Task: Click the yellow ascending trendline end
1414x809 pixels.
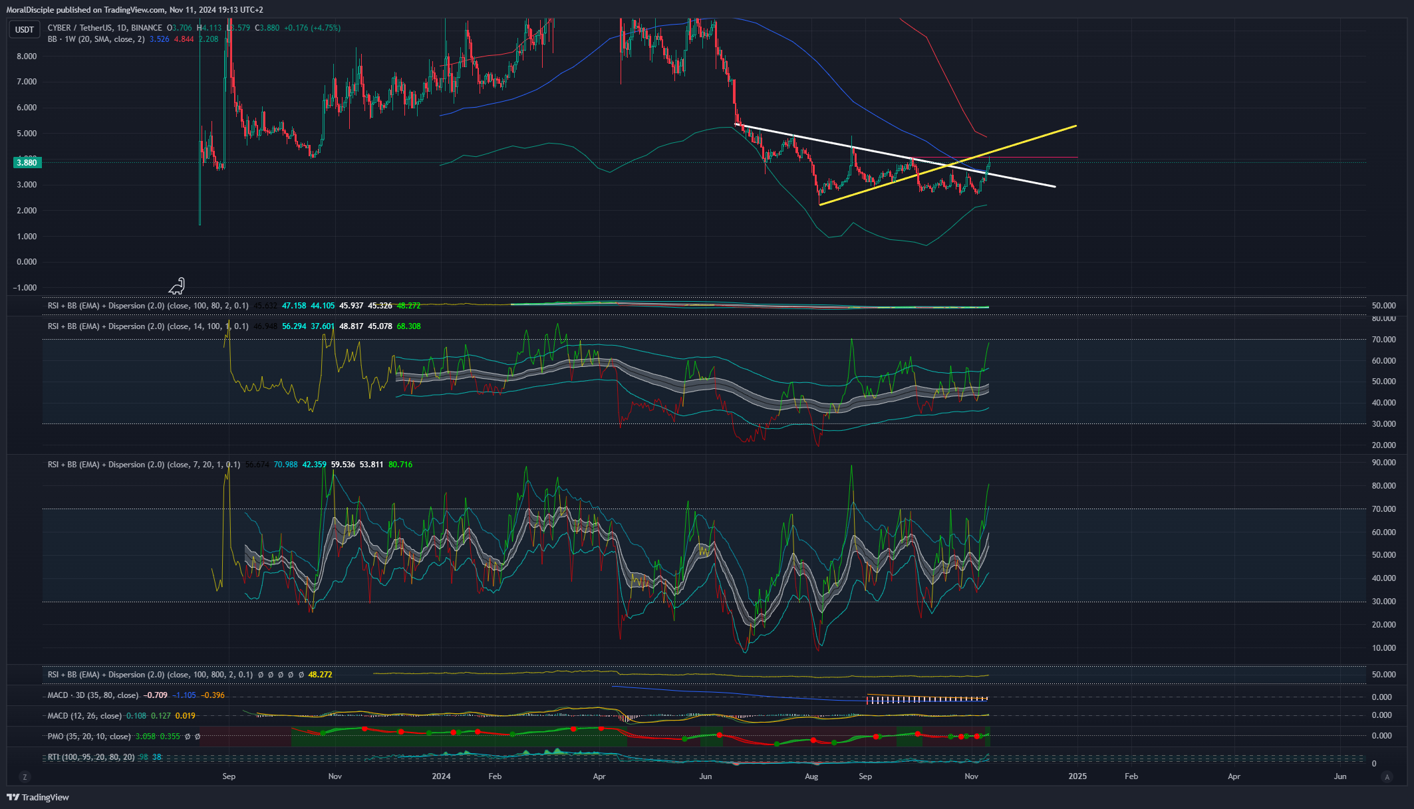Action: pyautogui.click(x=1075, y=126)
